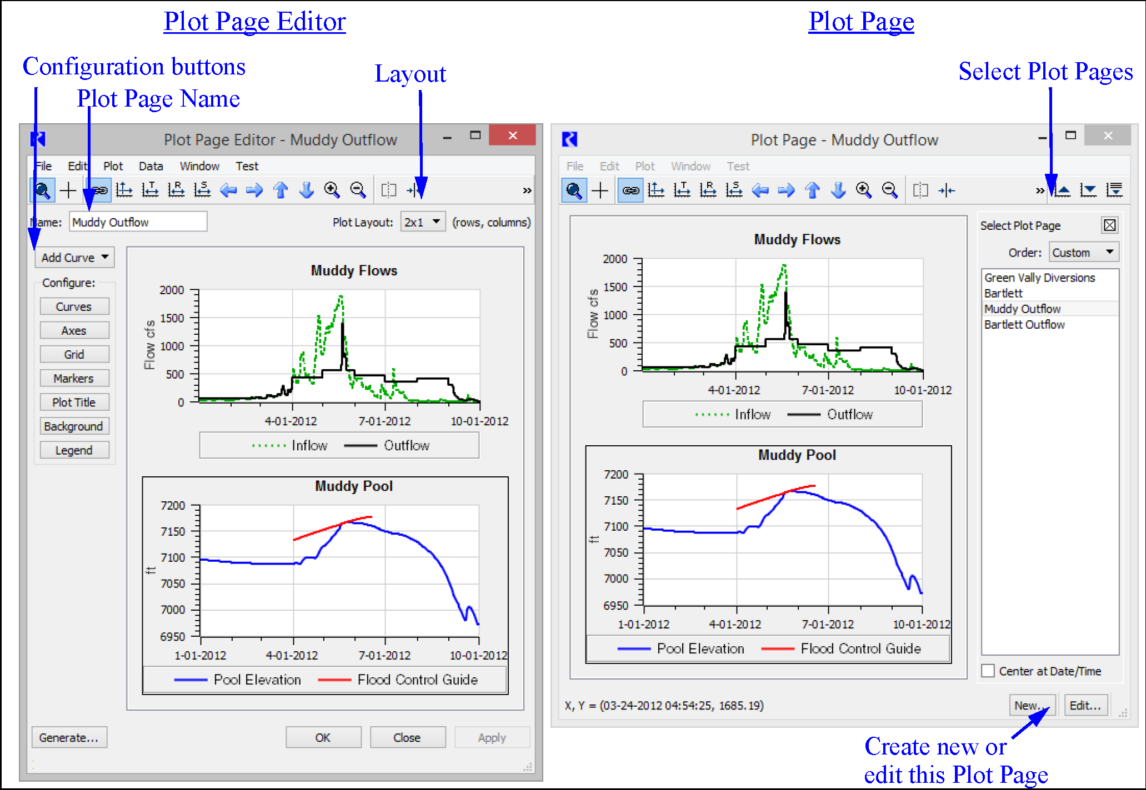Click the Generate... button
1146x790 pixels.
[x=69, y=737]
